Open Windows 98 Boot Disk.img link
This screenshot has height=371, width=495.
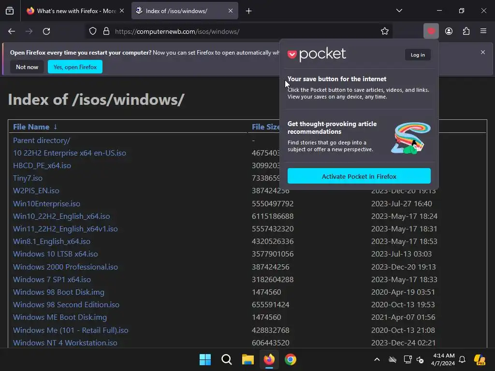(58, 292)
